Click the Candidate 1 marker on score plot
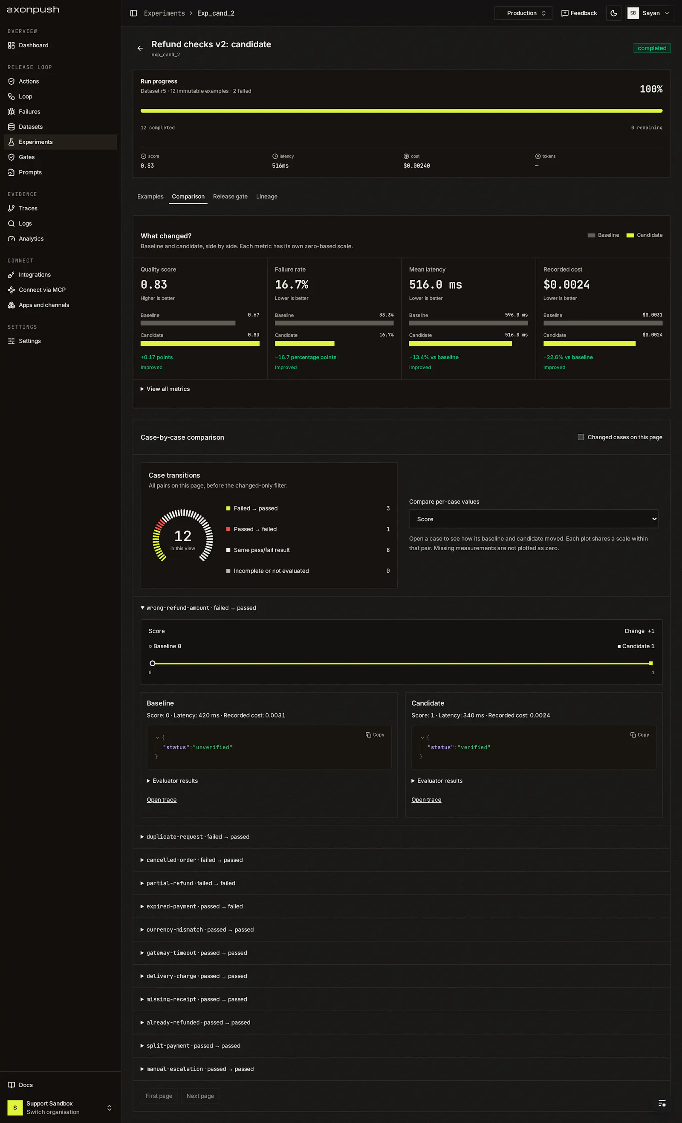The width and height of the screenshot is (682, 1123). [650, 664]
